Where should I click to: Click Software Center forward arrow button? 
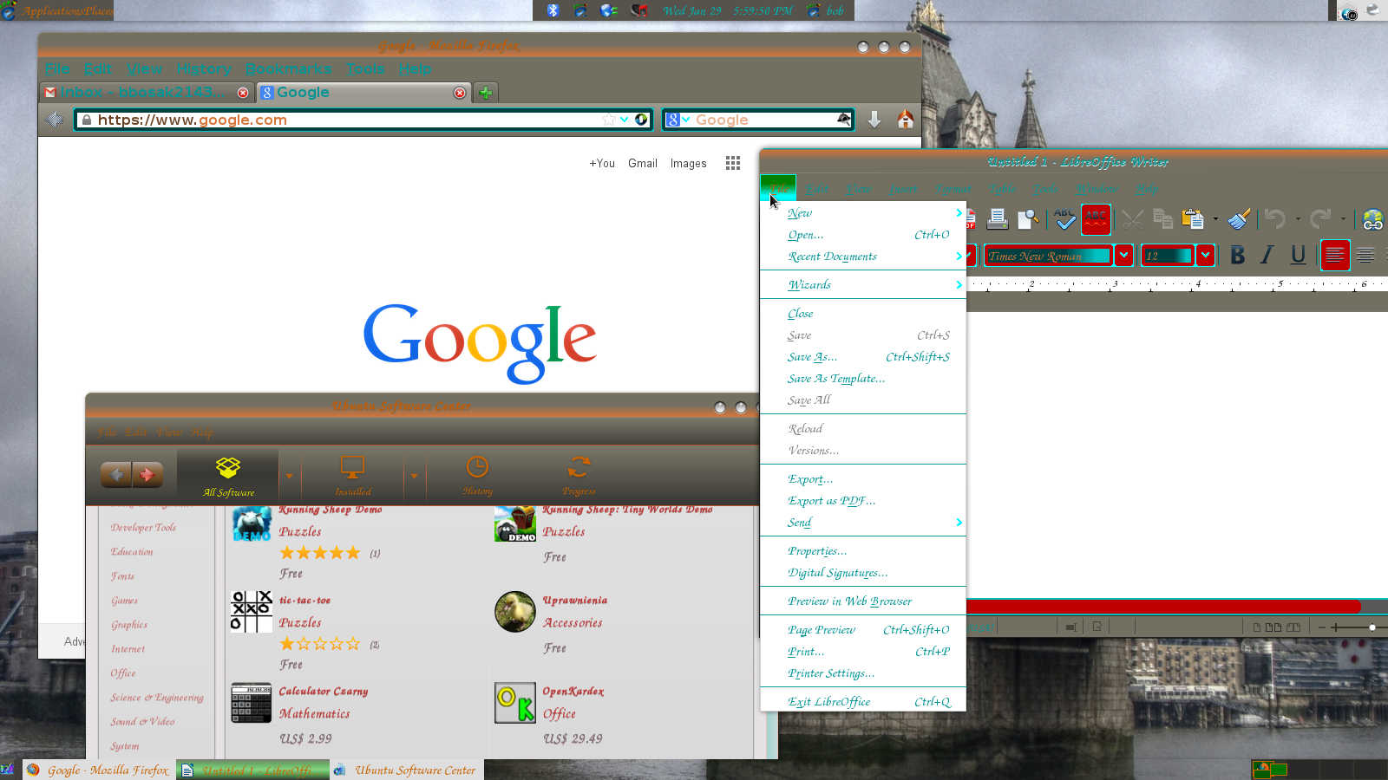pos(147,474)
